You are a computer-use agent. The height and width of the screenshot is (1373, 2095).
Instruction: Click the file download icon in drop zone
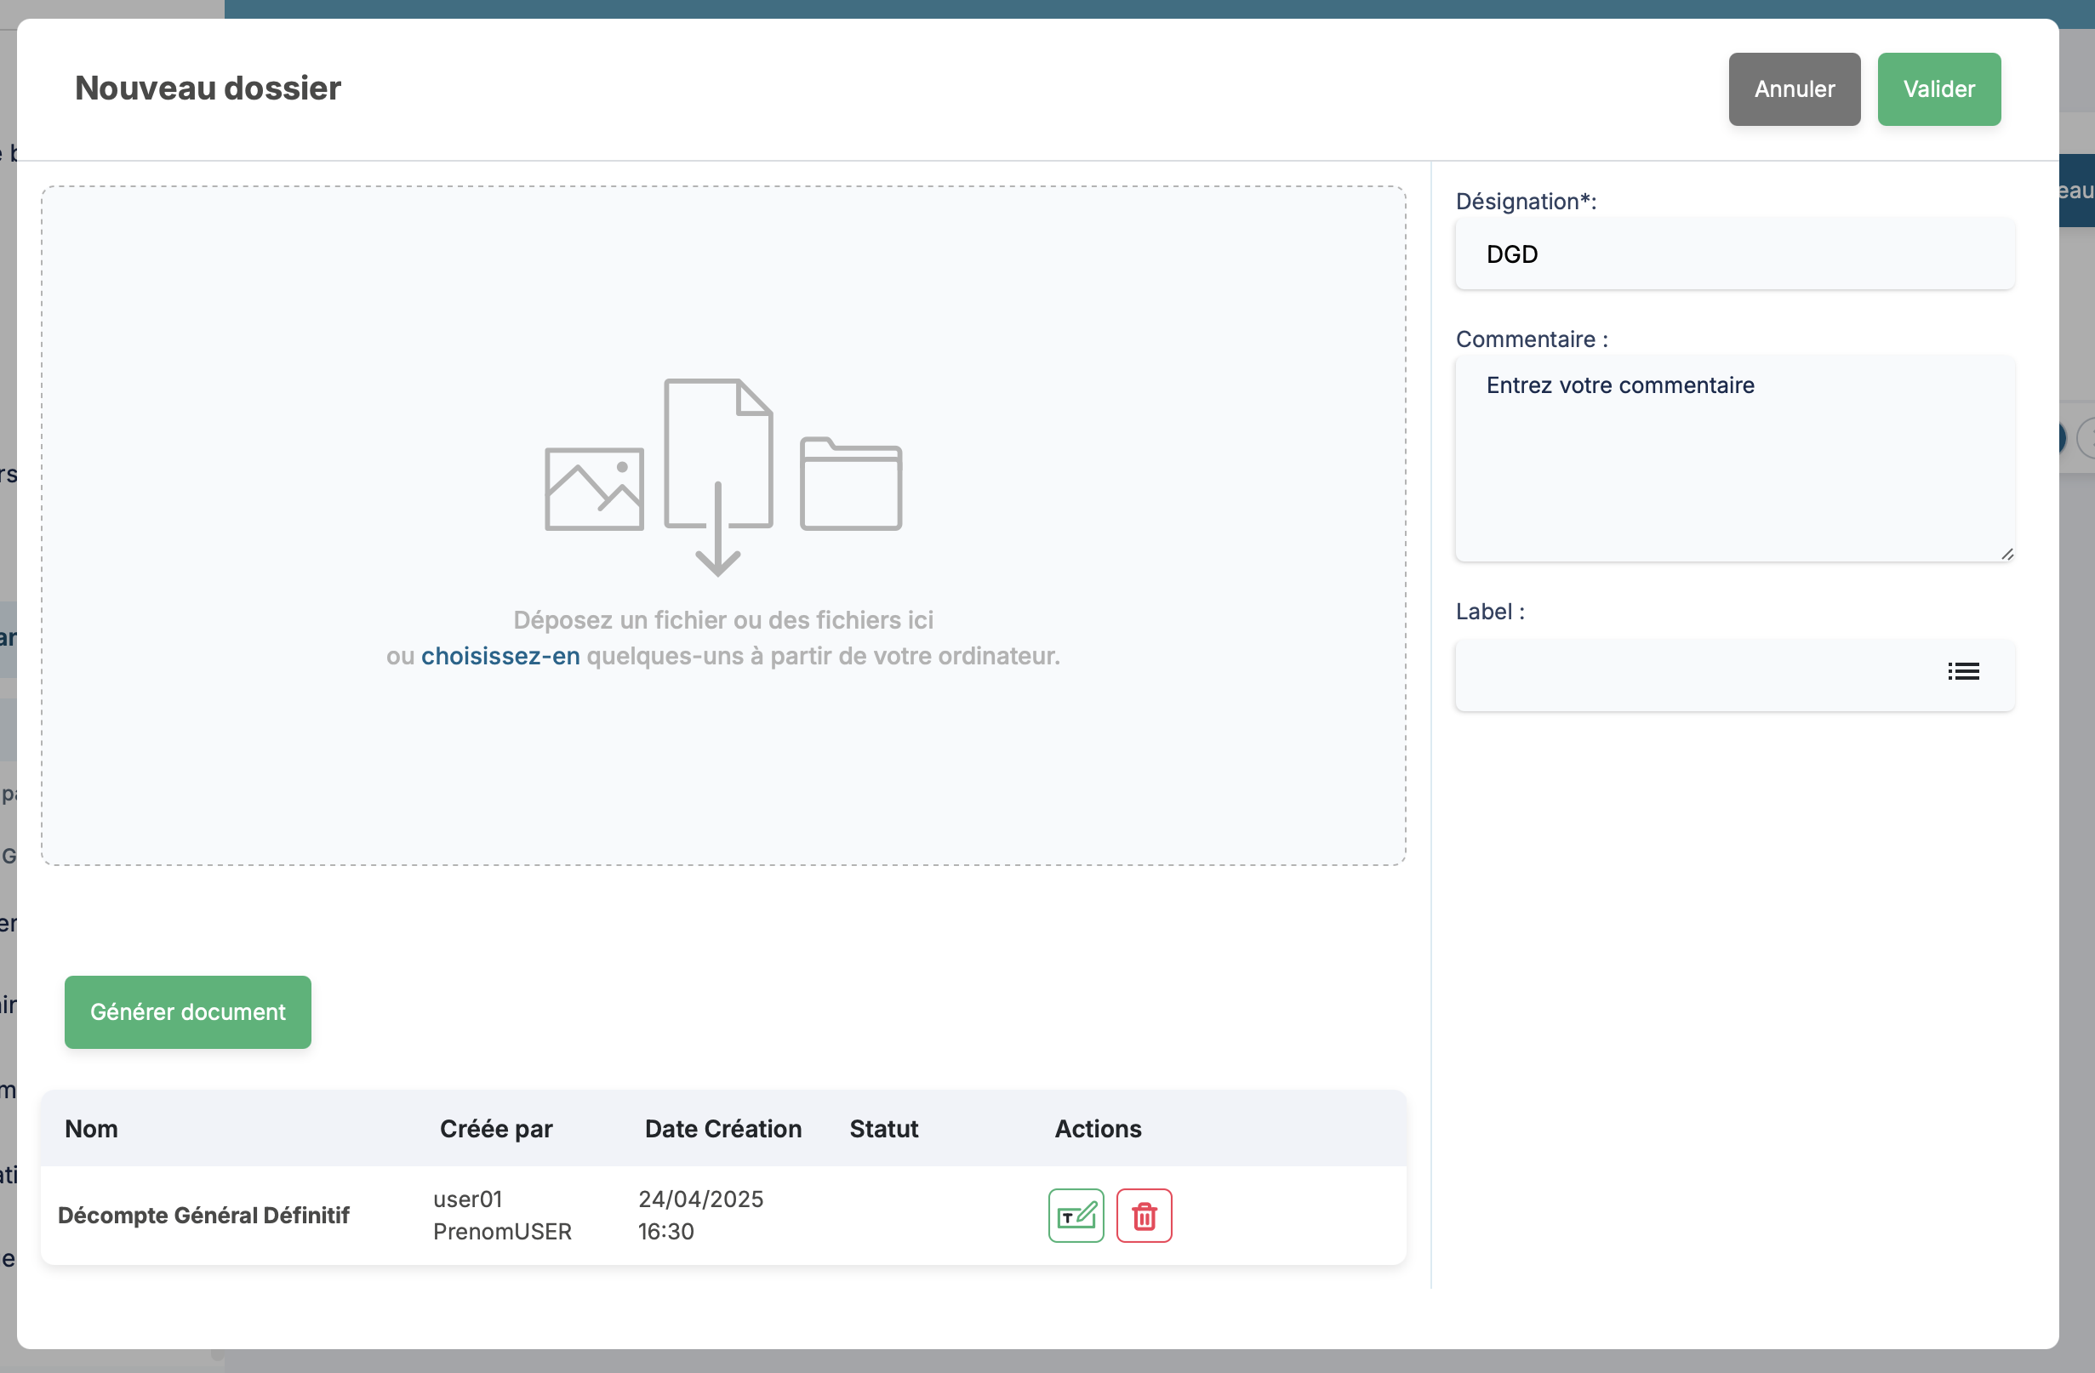coord(718,477)
